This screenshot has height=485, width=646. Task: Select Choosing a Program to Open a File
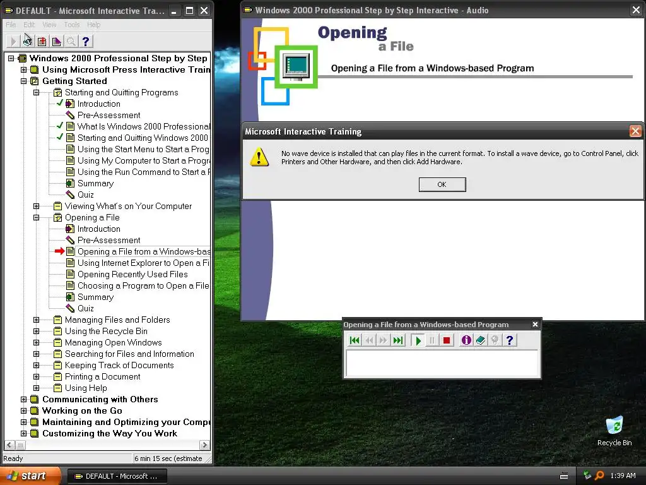click(143, 285)
